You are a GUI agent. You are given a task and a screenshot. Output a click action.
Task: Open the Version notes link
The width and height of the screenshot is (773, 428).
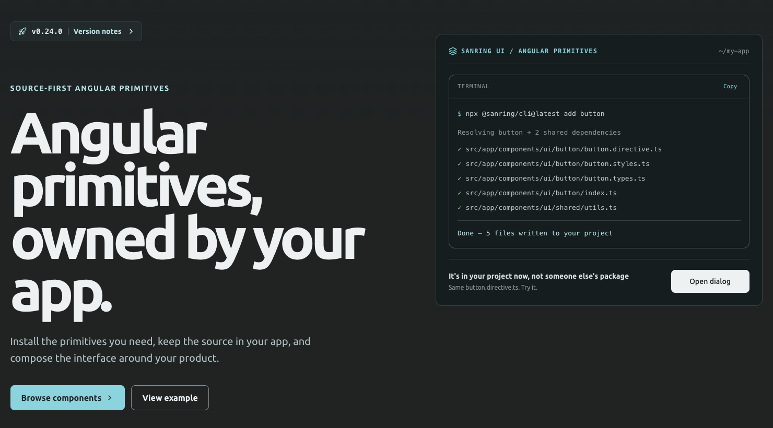[97, 31]
